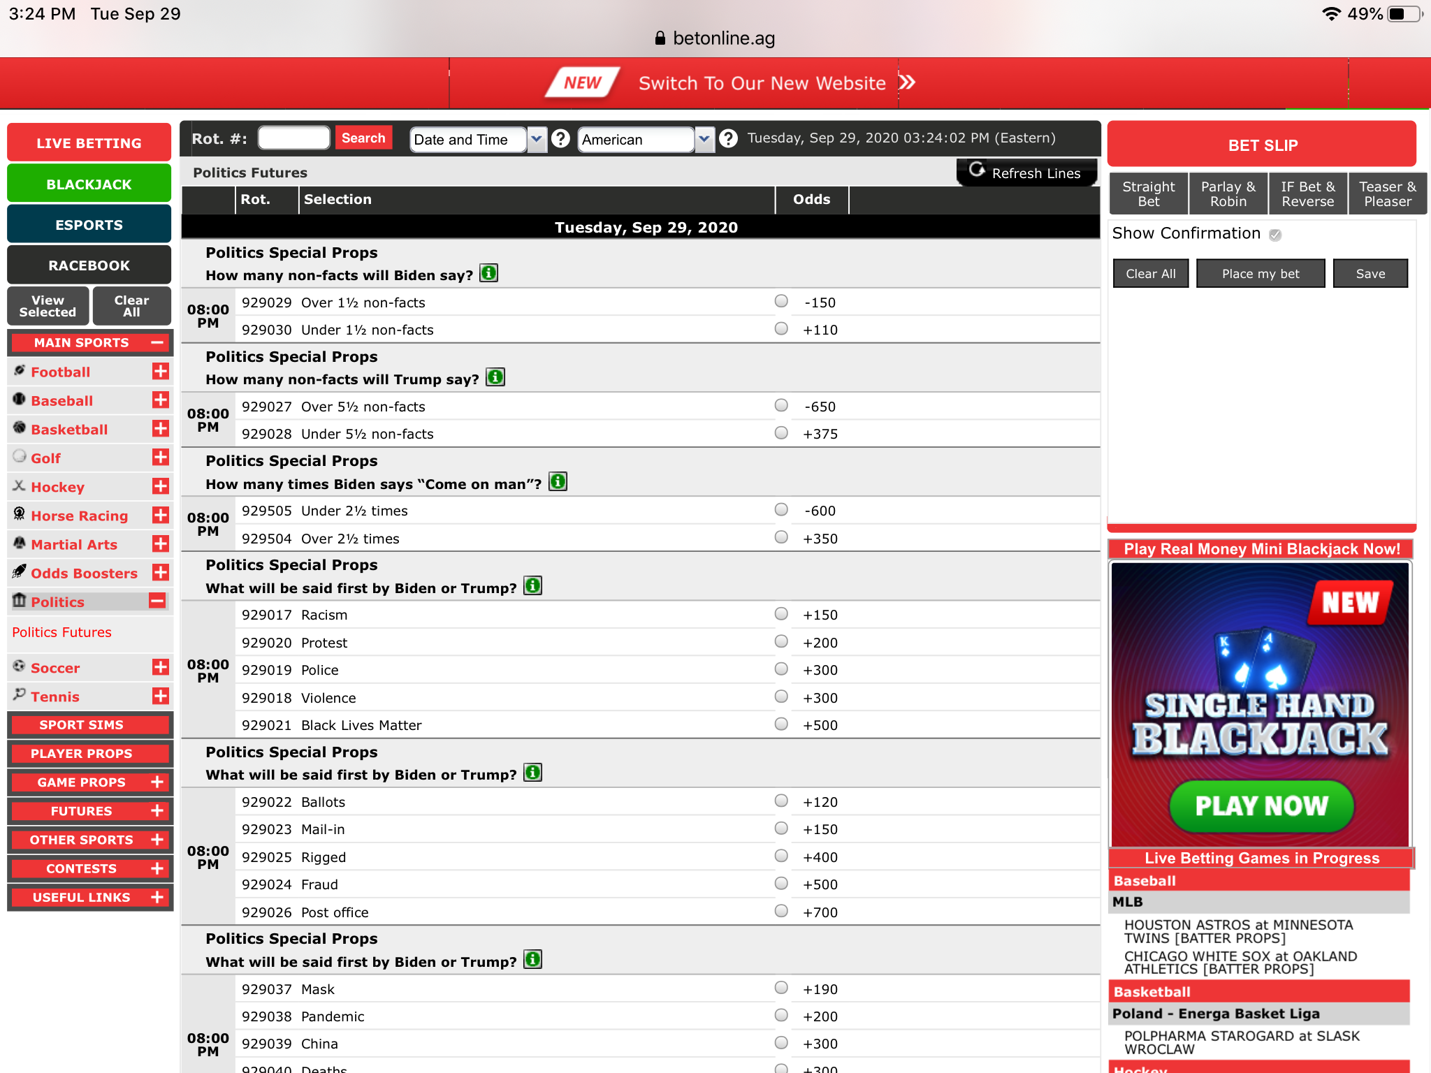Switch to Parlay & Robin tab
The width and height of the screenshot is (1431, 1073).
pos(1228,194)
